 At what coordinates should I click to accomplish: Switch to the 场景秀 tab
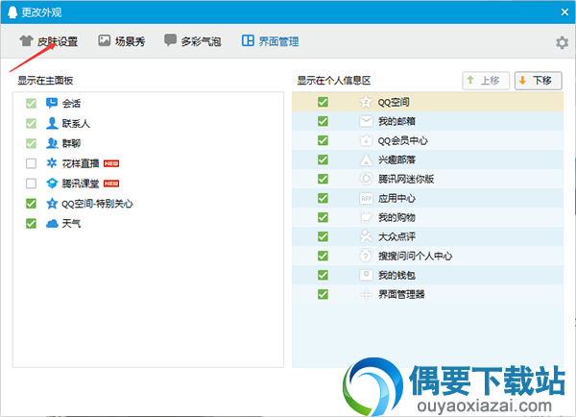122,41
